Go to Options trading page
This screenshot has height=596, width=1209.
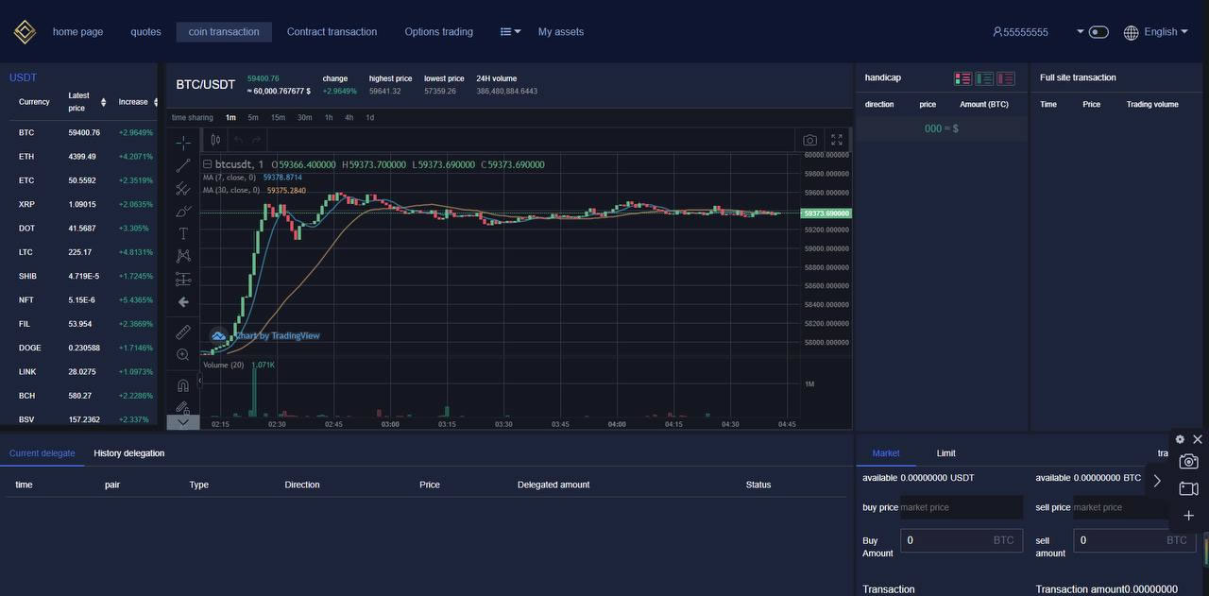[x=438, y=32]
